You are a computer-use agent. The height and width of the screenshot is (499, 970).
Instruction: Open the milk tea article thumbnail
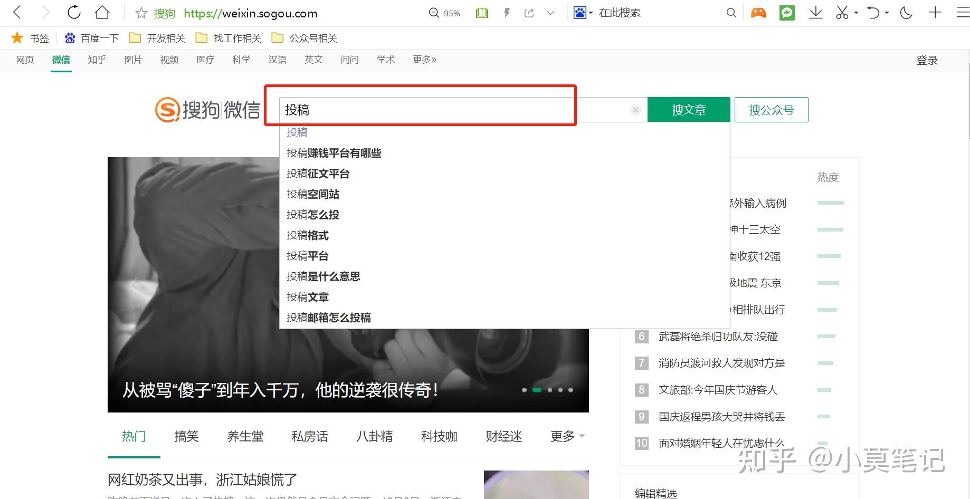point(536,485)
